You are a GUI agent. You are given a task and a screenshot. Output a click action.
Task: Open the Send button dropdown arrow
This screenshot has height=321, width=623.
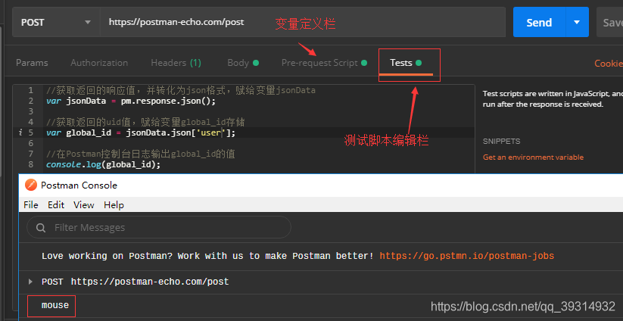[577, 22]
